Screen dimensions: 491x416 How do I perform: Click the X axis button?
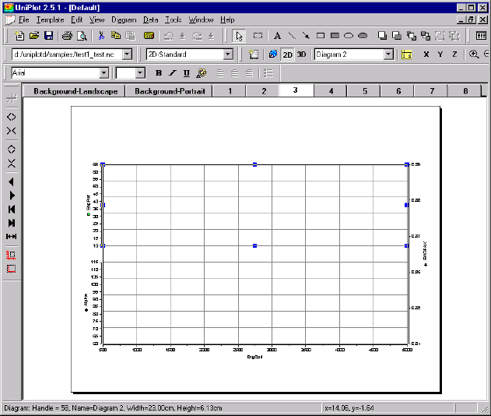(x=426, y=55)
